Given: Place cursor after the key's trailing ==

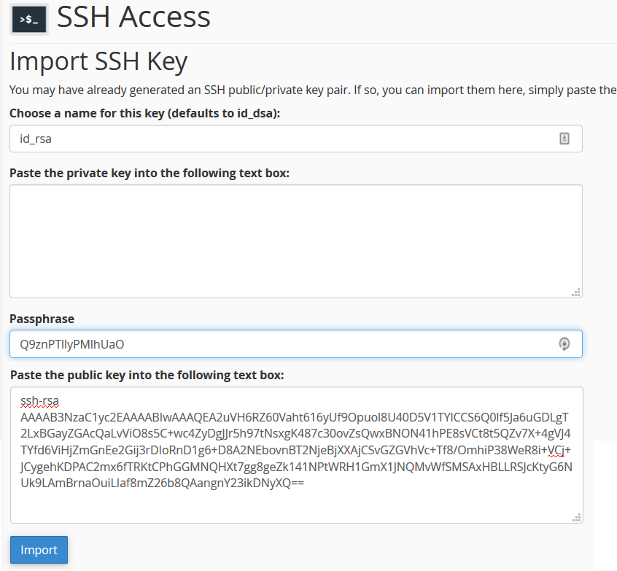Looking at the screenshot, I should pos(305,483).
